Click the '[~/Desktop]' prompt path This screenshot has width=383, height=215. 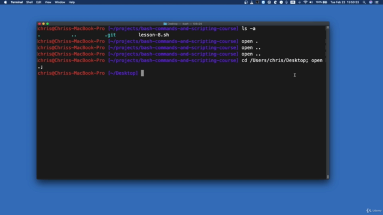(123, 73)
